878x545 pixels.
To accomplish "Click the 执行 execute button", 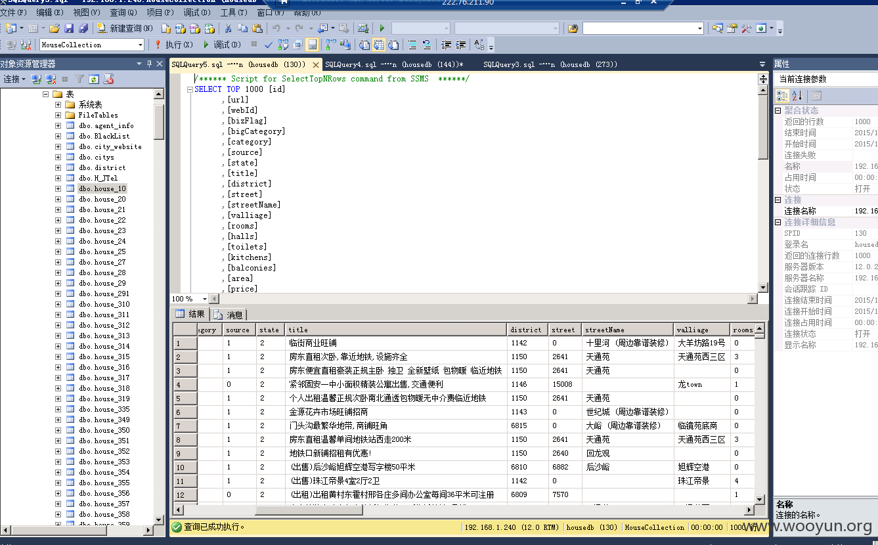I will click(x=173, y=45).
